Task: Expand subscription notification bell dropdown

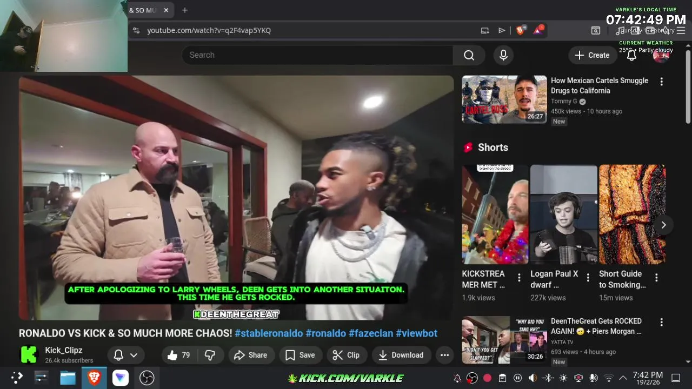Action: [125, 355]
